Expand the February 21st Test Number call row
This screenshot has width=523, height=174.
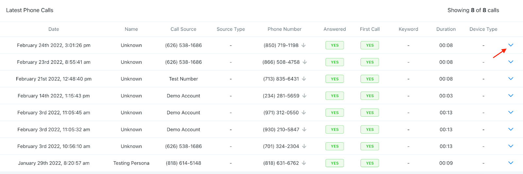pyautogui.click(x=511, y=79)
